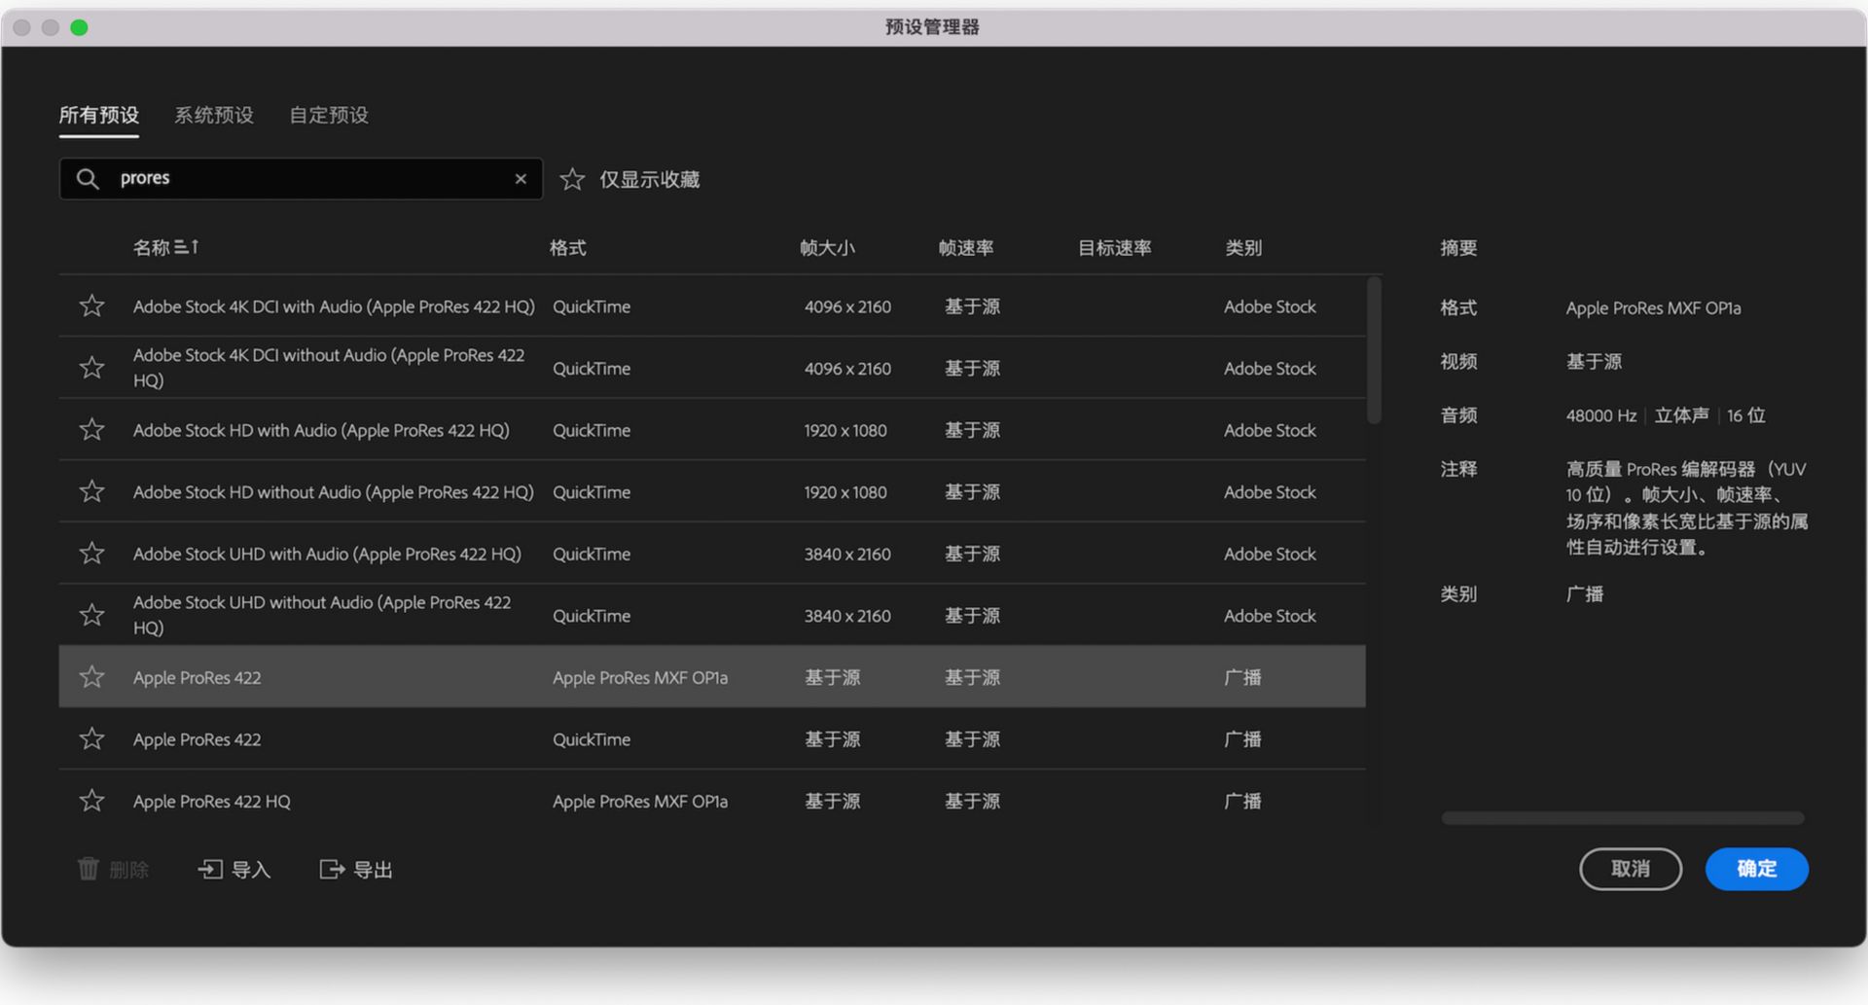Toggle favorite on Adobe Stock 4K DCI with Audio

tap(90, 305)
